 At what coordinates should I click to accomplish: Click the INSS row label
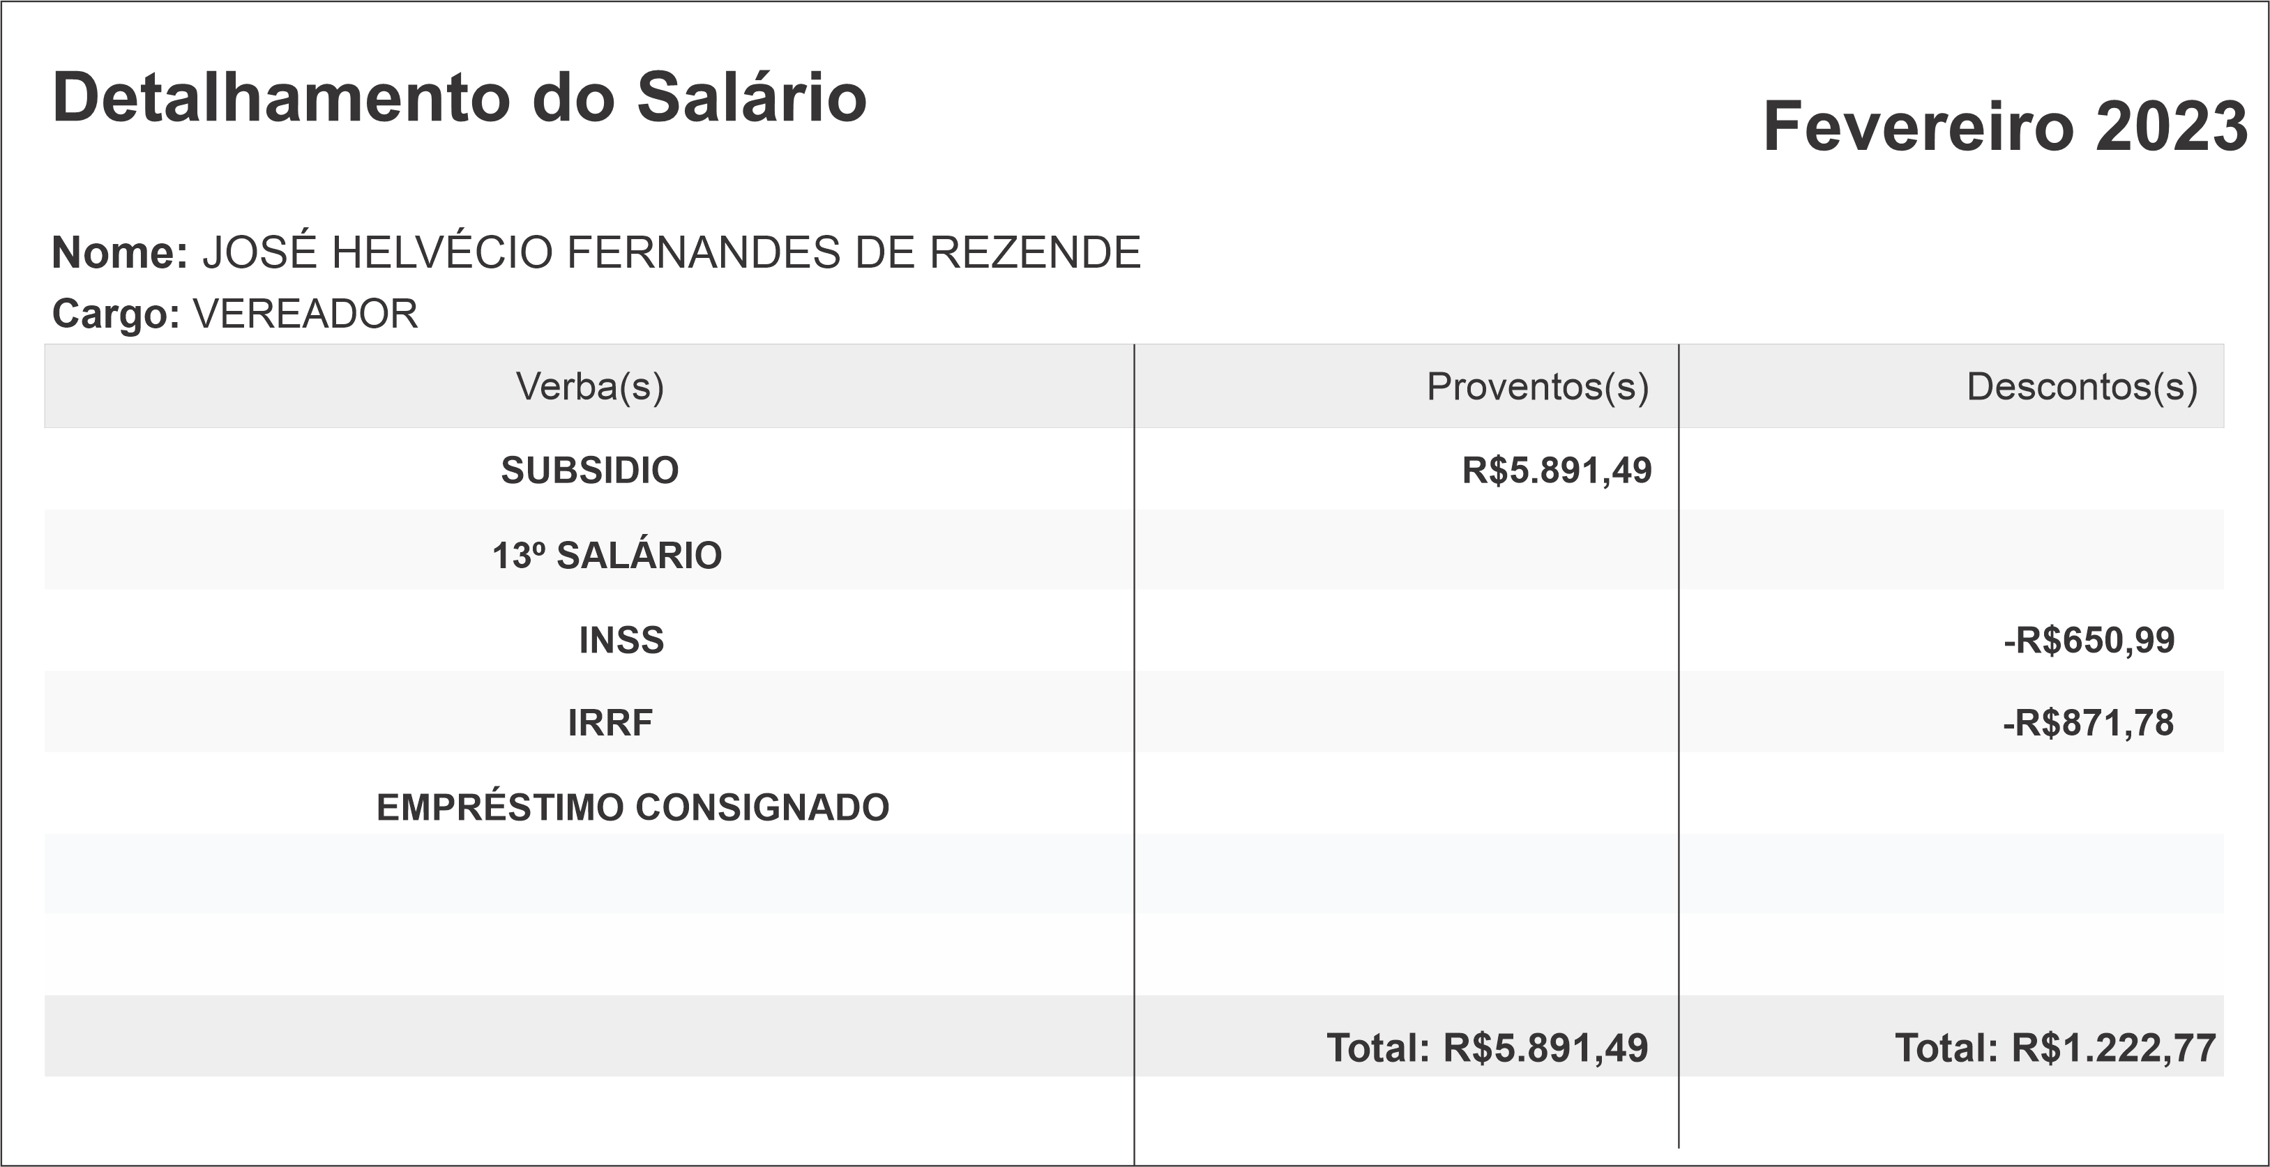621,640
